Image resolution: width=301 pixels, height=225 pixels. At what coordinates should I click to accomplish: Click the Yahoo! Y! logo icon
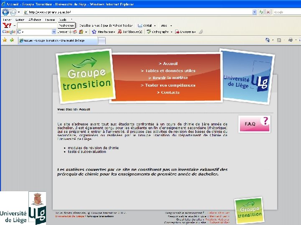7,25
